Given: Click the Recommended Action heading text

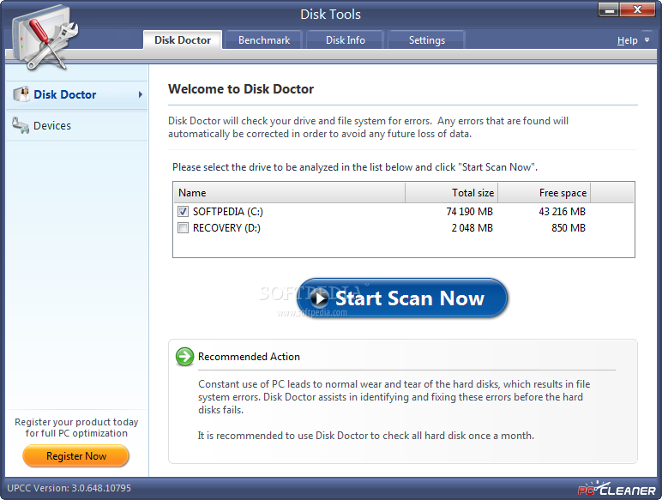Looking at the screenshot, I should 249,357.
